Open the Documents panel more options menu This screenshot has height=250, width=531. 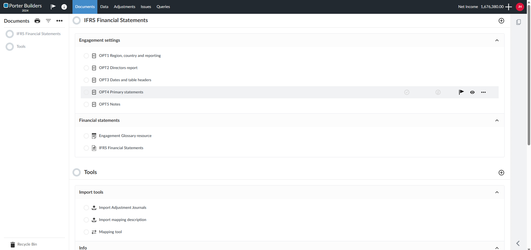click(x=59, y=21)
